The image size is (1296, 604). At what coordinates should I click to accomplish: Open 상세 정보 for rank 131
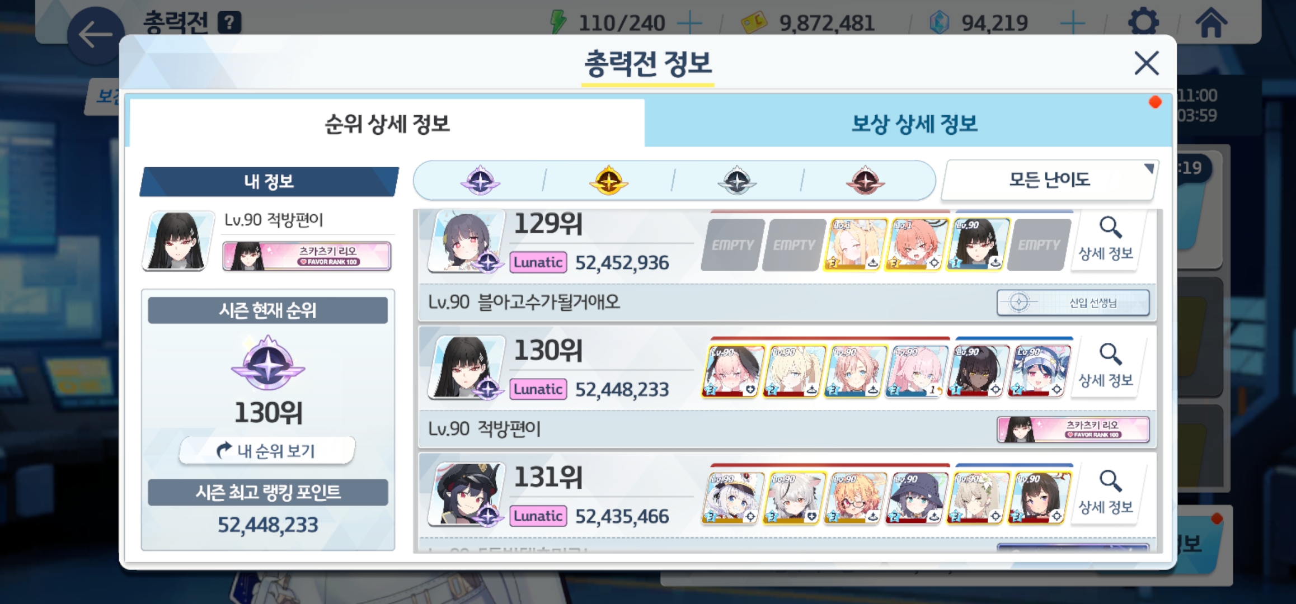(1106, 494)
